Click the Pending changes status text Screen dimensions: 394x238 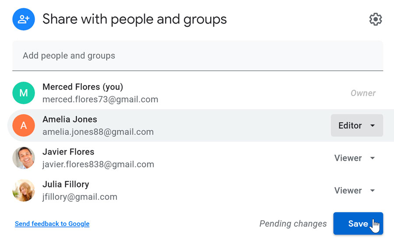coord(293,224)
